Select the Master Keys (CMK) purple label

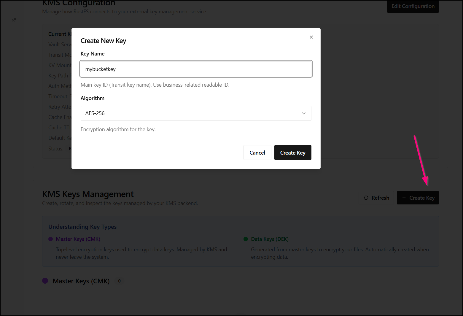pyautogui.click(x=78, y=239)
